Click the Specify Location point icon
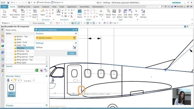 tap(74, 38)
